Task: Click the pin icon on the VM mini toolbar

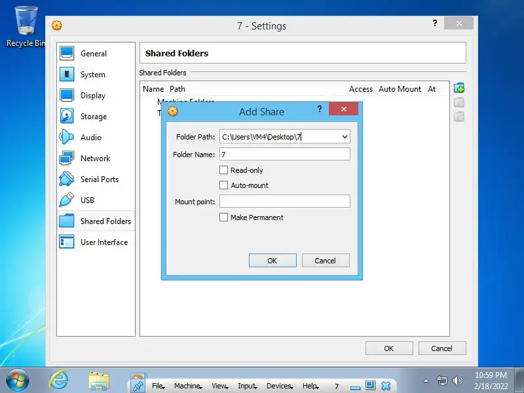Action: pos(138,386)
